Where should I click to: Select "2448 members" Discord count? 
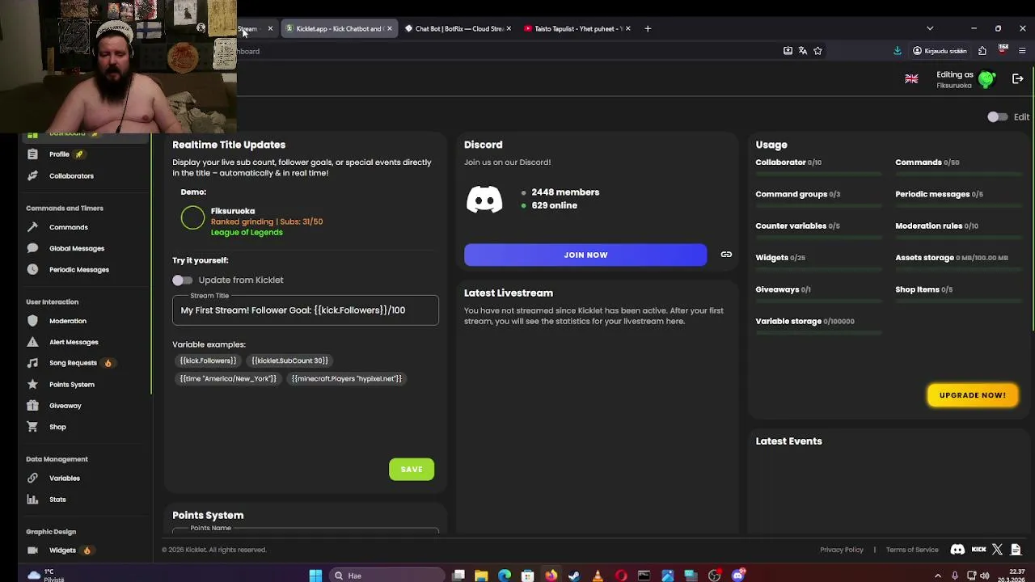tap(565, 192)
